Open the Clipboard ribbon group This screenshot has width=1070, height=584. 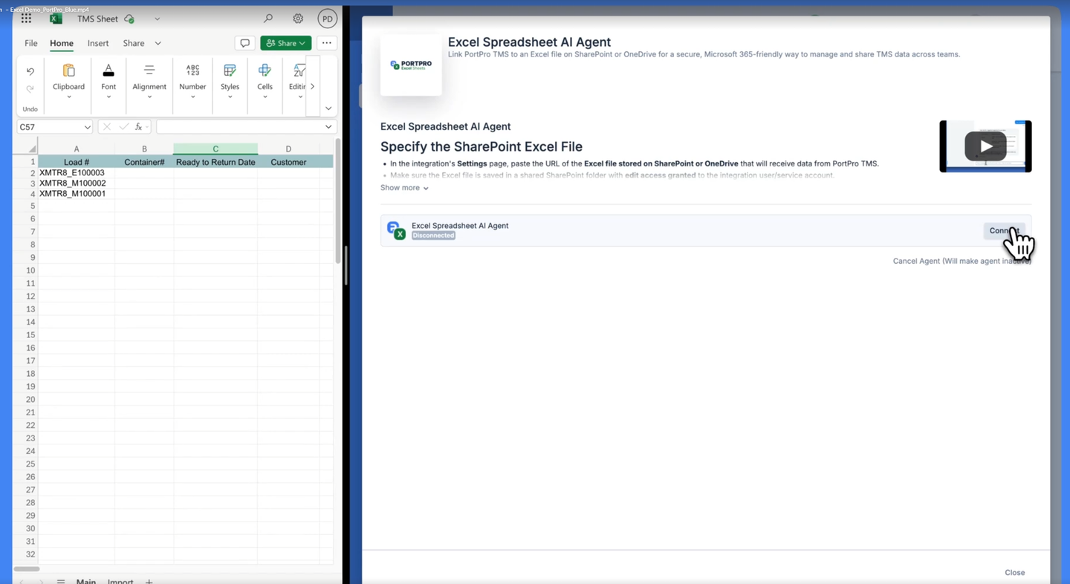point(68,81)
